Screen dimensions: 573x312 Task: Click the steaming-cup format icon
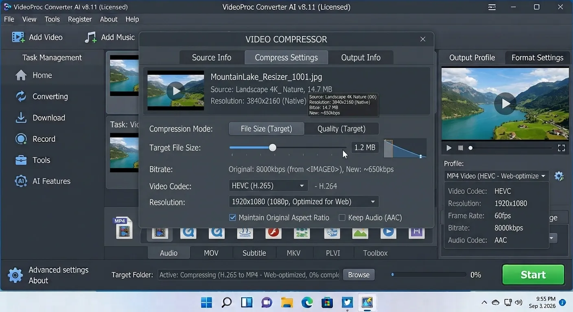[245, 232]
